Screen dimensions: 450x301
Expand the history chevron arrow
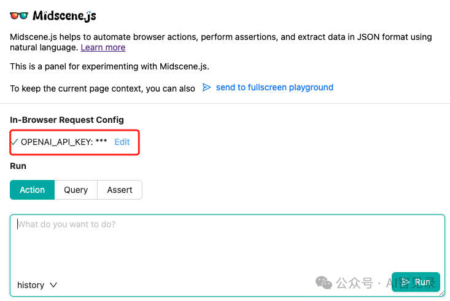click(53, 285)
